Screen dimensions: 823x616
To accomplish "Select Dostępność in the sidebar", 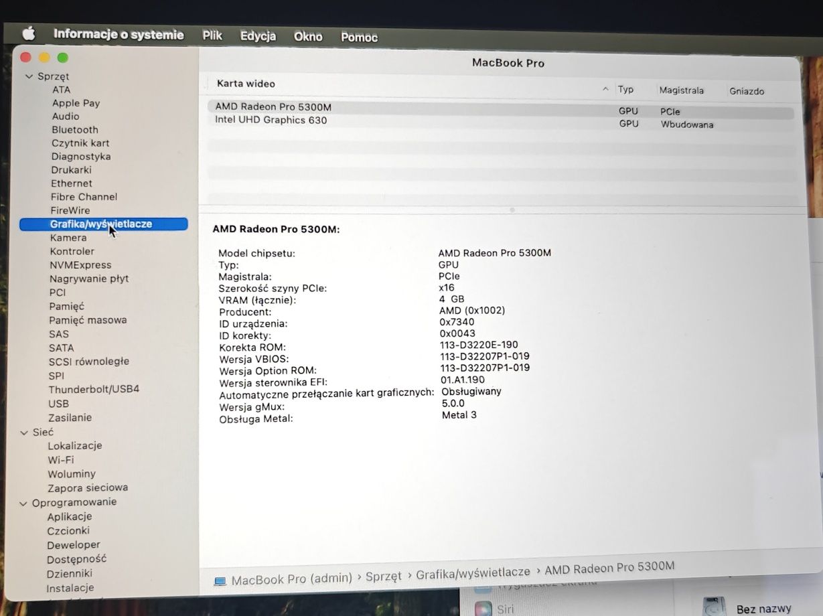I will tap(77, 559).
